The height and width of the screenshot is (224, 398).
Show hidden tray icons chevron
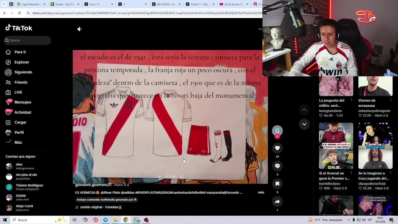349,220
